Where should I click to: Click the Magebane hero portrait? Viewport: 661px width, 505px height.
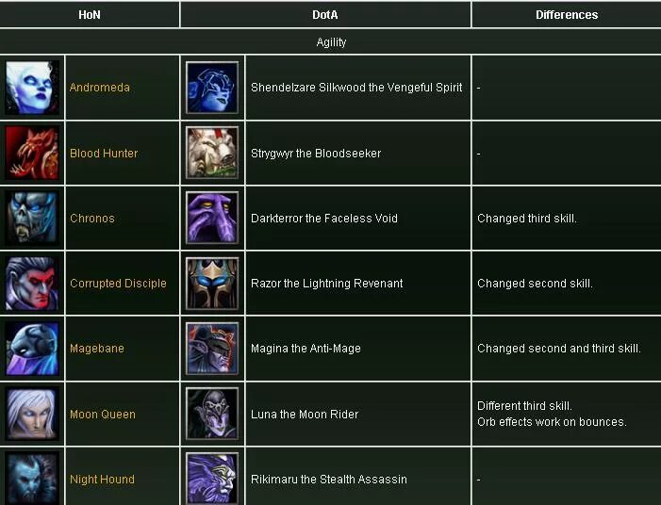click(x=32, y=349)
